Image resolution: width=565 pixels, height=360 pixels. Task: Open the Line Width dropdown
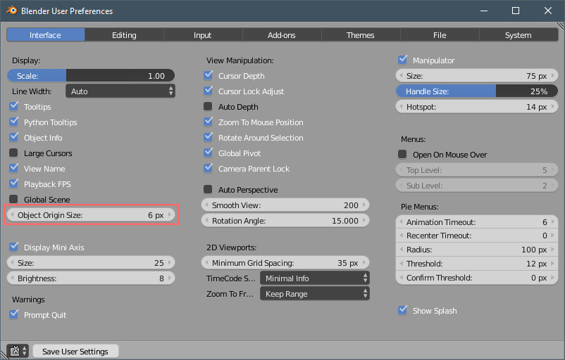click(x=120, y=91)
